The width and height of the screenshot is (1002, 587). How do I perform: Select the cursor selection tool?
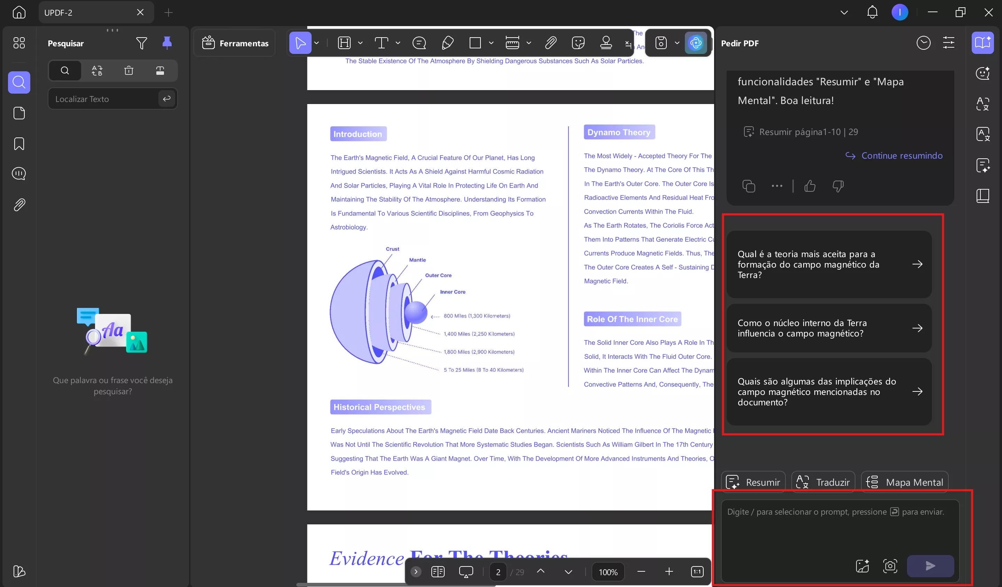[x=300, y=43]
